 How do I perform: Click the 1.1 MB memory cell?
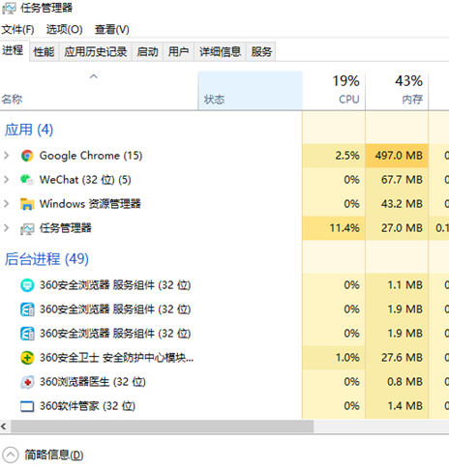point(397,285)
